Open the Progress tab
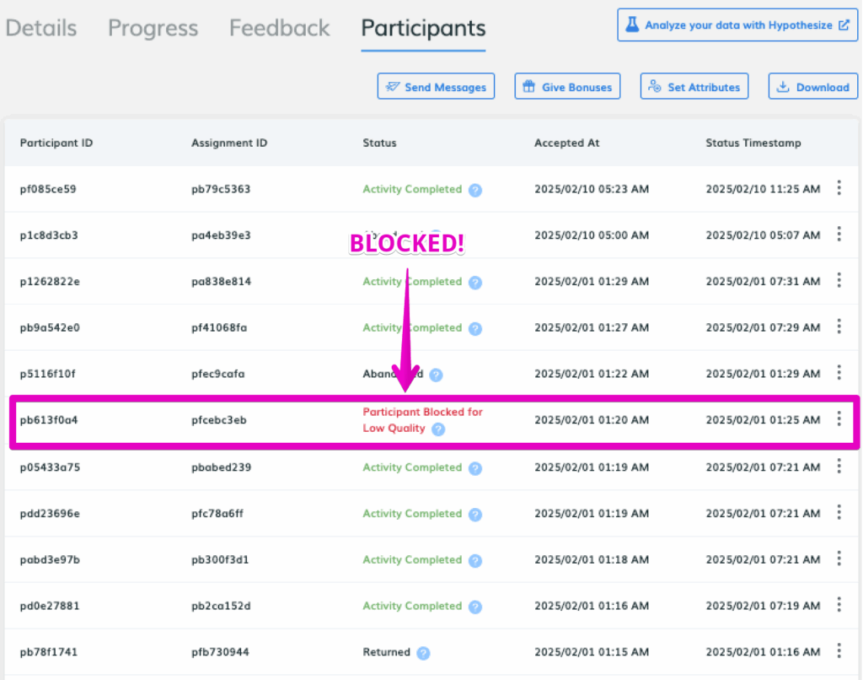The height and width of the screenshot is (680, 863). click(x=153, y=28)
